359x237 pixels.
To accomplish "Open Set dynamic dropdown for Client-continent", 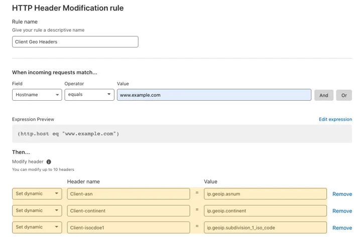I will click(x=37, y=210).
